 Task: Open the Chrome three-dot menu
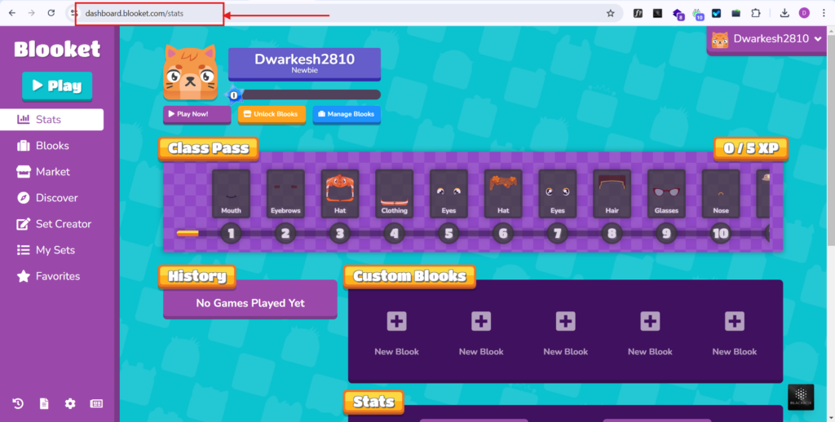point(824,13)
